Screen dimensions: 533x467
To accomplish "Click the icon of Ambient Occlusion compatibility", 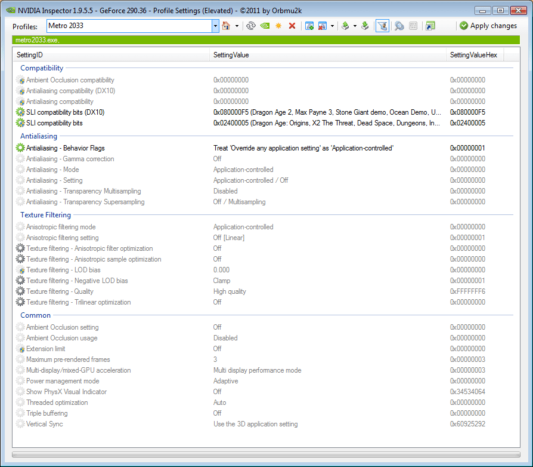I will (x=20, y=80).
